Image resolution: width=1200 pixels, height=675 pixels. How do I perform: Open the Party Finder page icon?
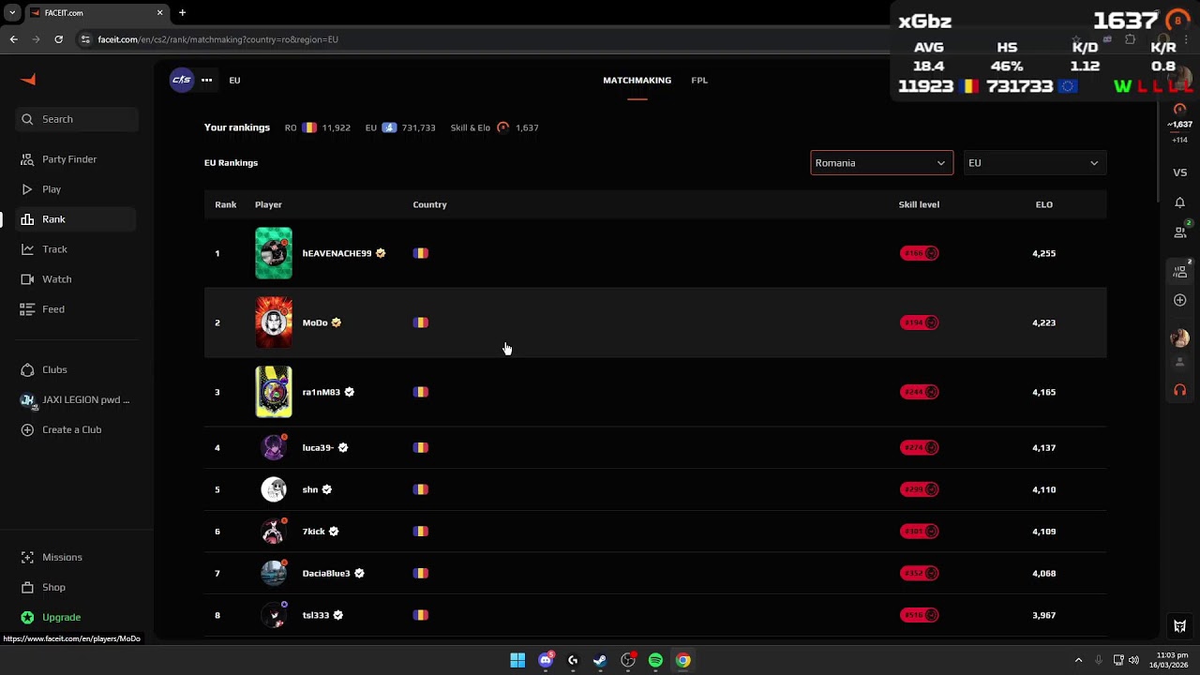[27, 159]
